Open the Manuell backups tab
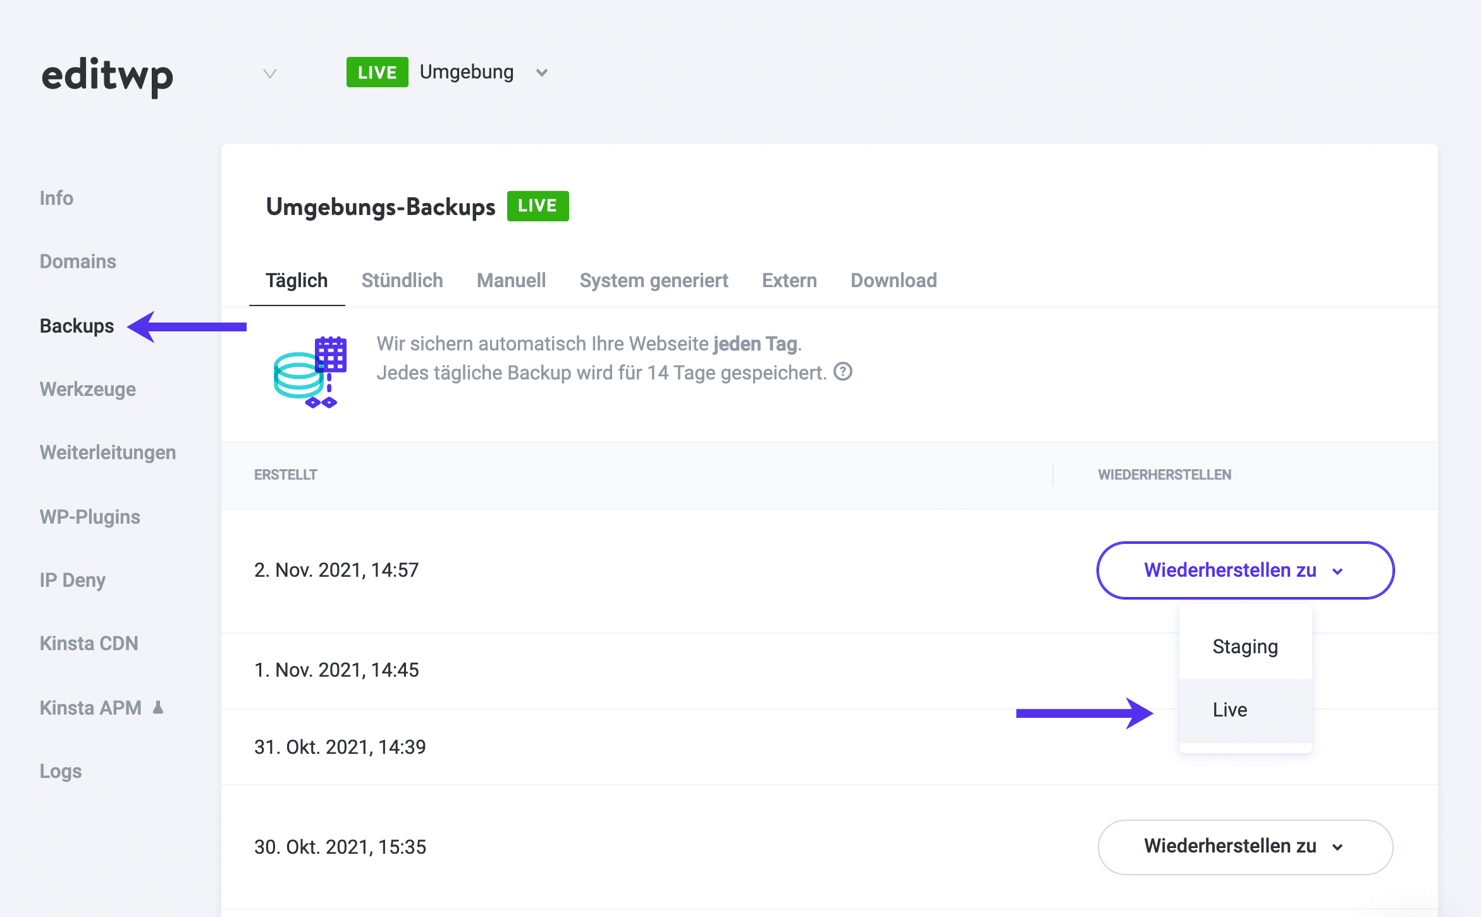 (x=511, y=280)
